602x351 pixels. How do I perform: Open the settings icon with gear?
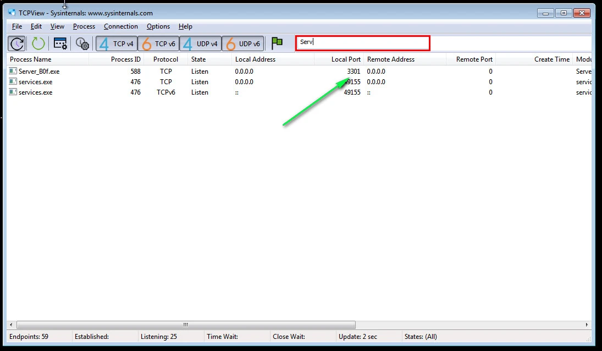82,43
